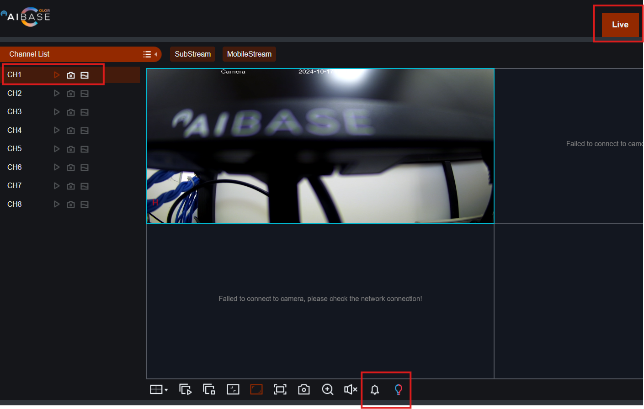This screenshot has width=644, height=409.
Task: Click the CH1 stream switch icon
Action: pos(85,75)
